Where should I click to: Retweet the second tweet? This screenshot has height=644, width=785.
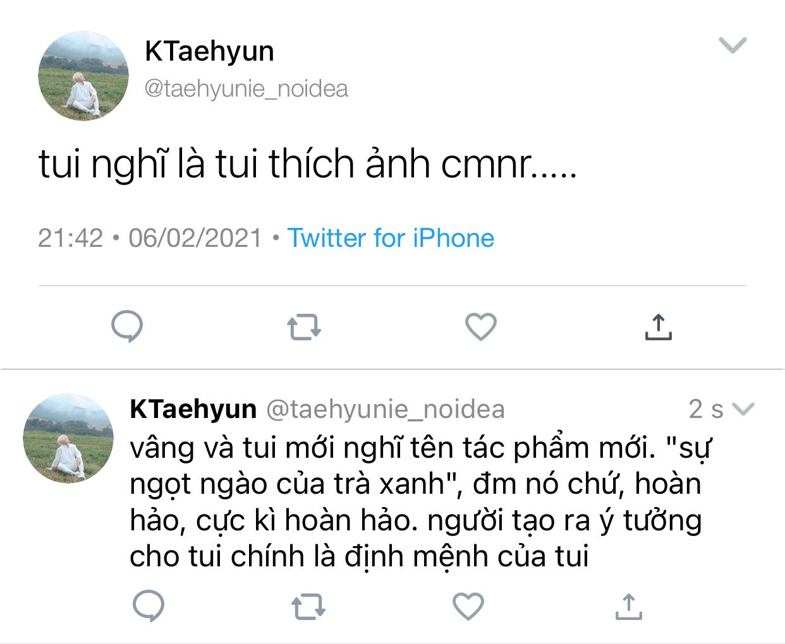308,607
